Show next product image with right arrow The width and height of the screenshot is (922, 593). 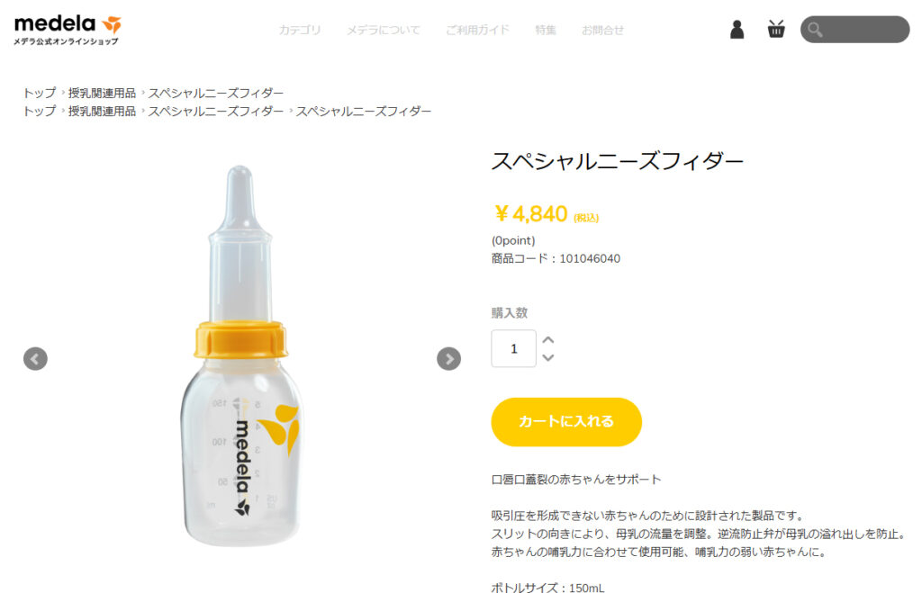[448, 358]
